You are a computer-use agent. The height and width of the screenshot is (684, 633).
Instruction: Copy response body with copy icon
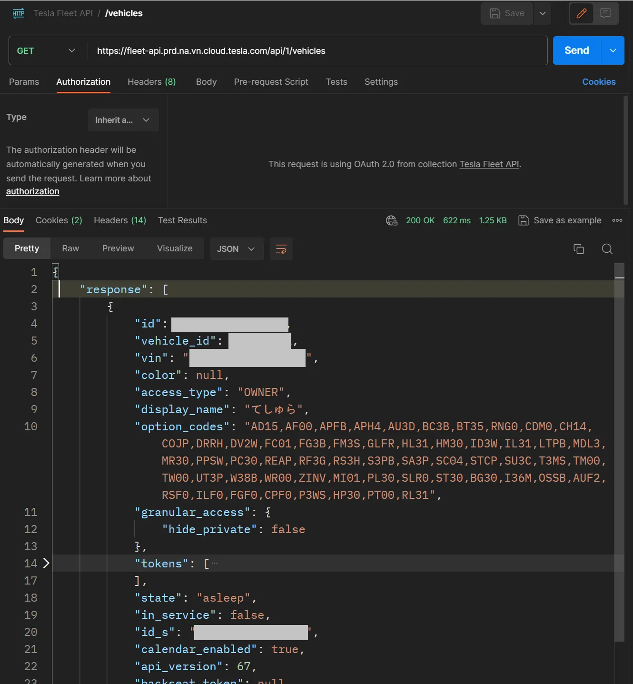click(578, 249)
